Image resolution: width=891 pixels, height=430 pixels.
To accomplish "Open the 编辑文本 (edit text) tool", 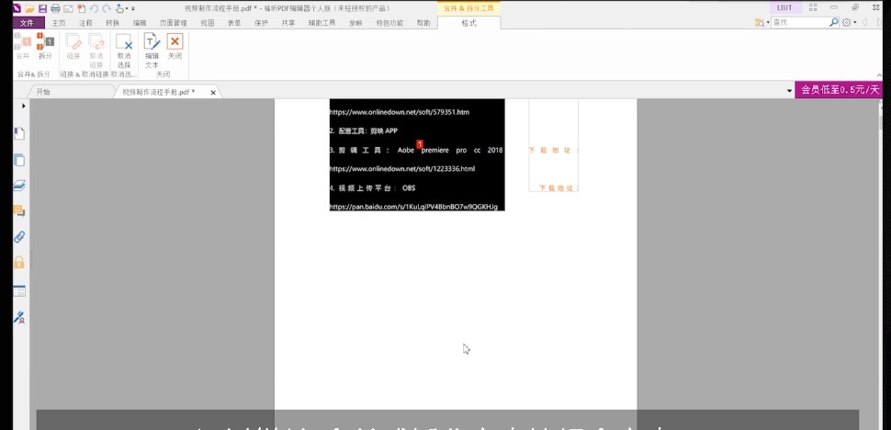I will pyautogui.click(x=152, y=51).
